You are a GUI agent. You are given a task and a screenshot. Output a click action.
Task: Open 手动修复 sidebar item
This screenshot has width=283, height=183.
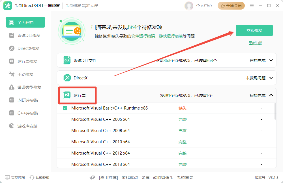click(25, 74)
